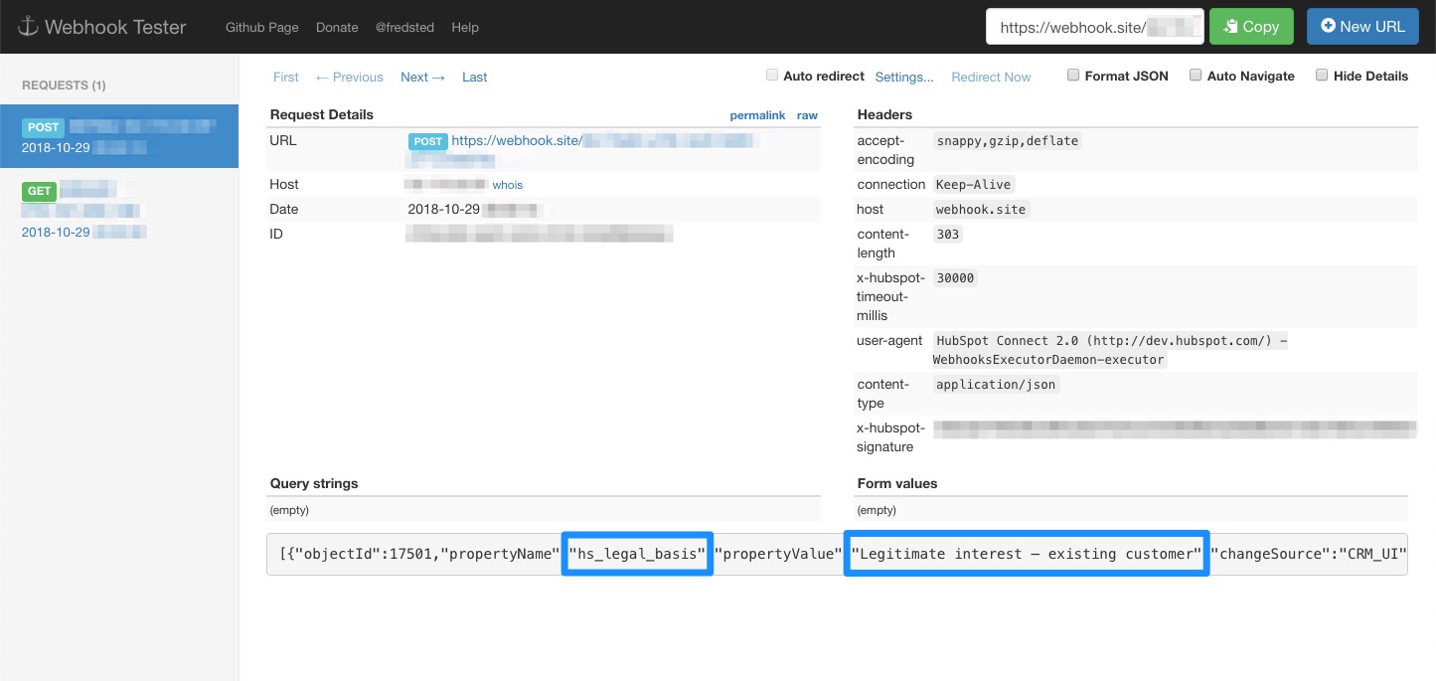
Task: Jump to the Last request
Action: click(474, 77)
